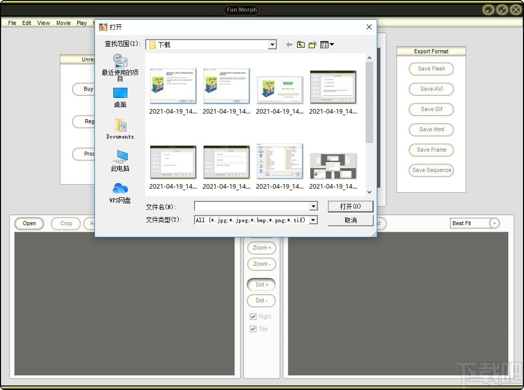Viewport: 524px width, 390px height.
Task: Click the Save AVI button
Action: [x=431, y=89]
